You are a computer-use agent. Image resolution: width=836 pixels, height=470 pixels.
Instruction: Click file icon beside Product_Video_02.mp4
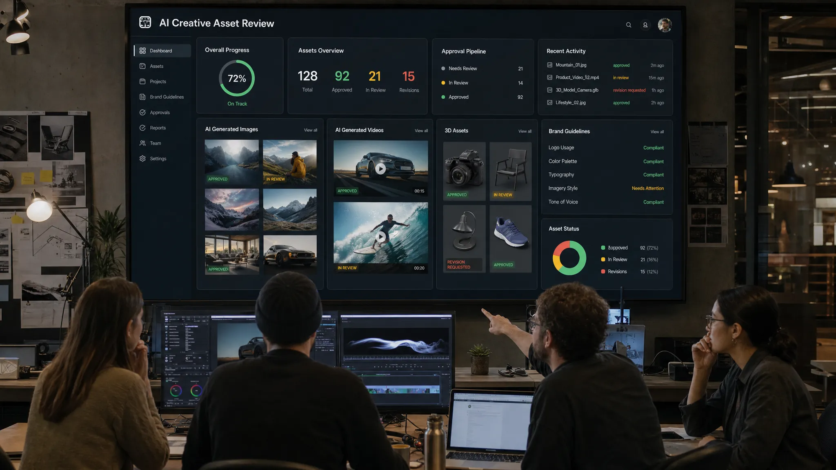(550, 78)
